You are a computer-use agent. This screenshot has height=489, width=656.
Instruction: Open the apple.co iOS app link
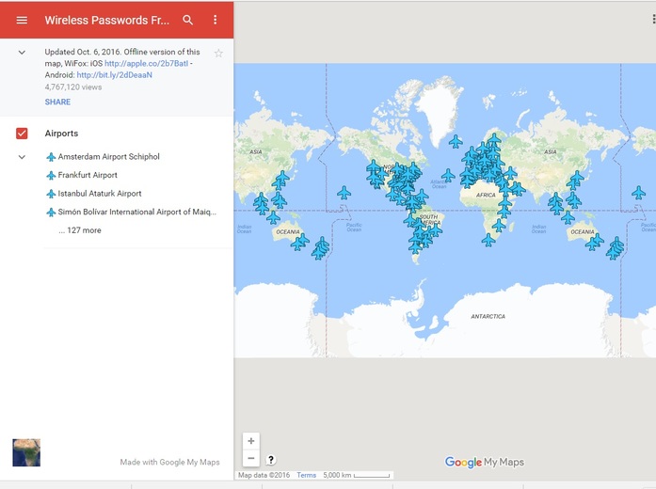(147, 63)
